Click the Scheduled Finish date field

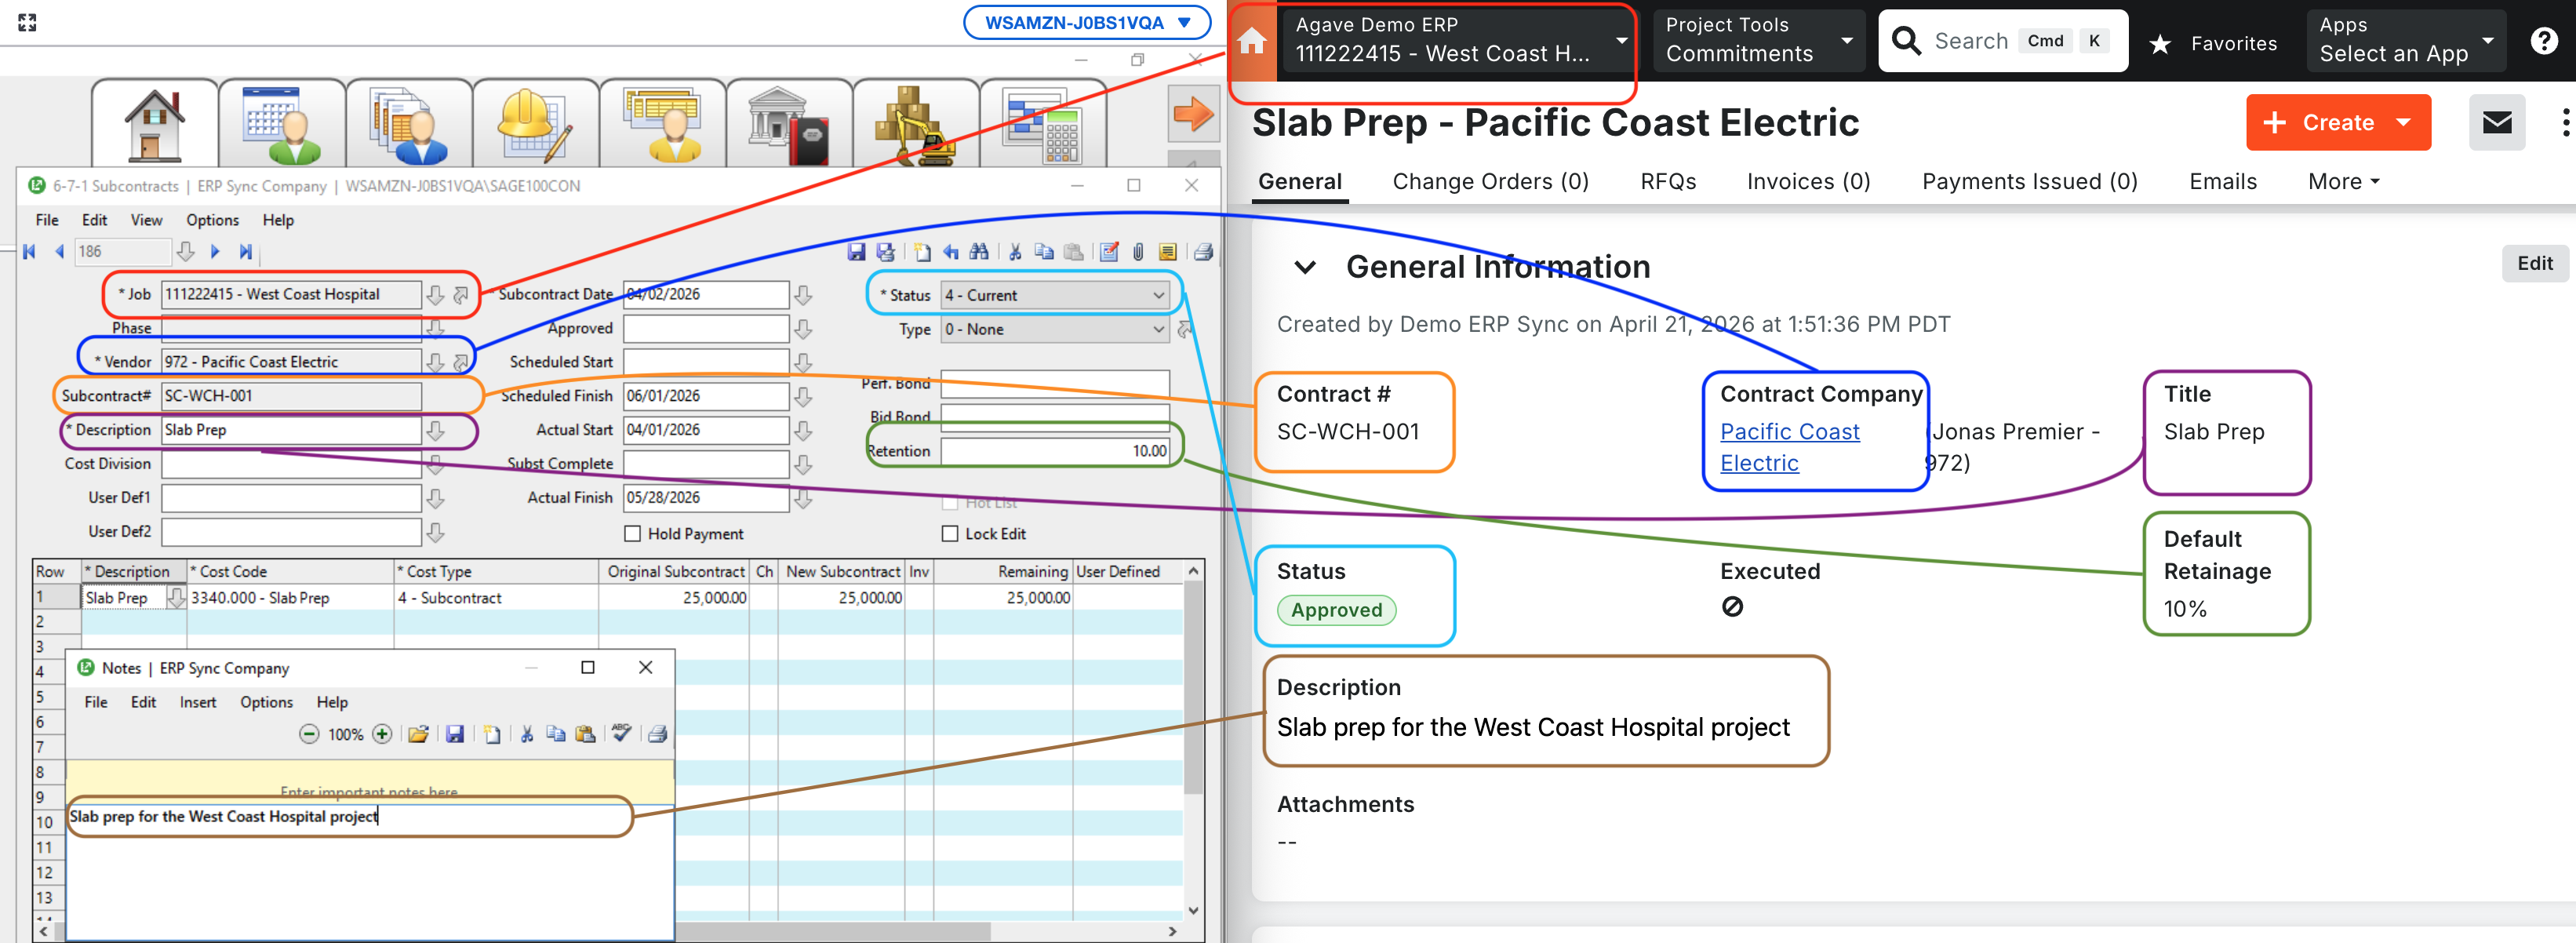[706, 396]
